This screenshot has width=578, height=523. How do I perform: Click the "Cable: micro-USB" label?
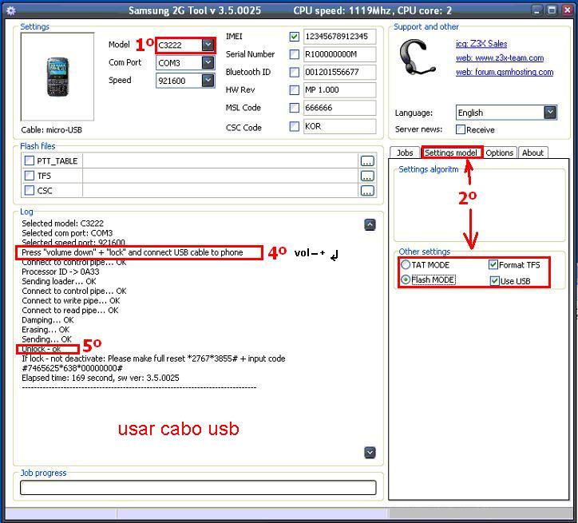[x=52, y=129]
